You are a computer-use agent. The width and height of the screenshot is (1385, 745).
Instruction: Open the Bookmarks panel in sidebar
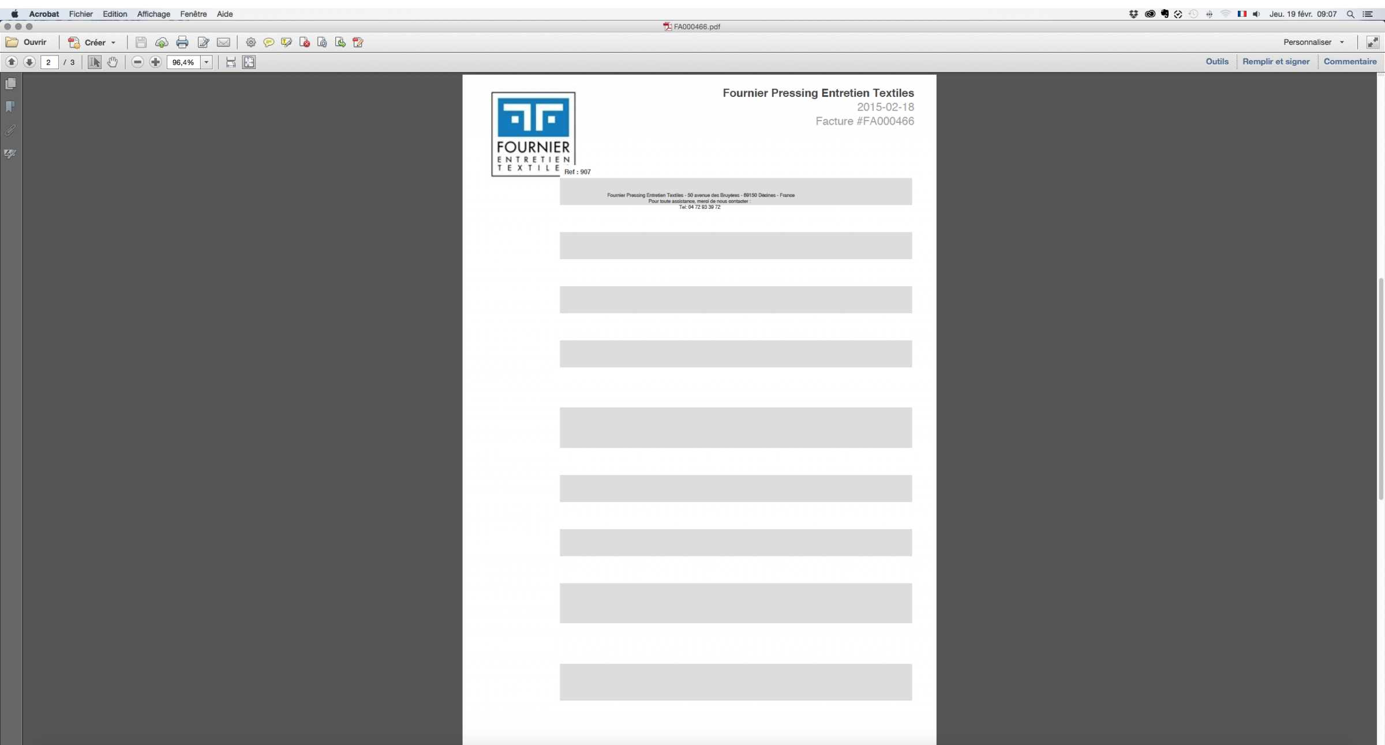click(x=10, y=107)
